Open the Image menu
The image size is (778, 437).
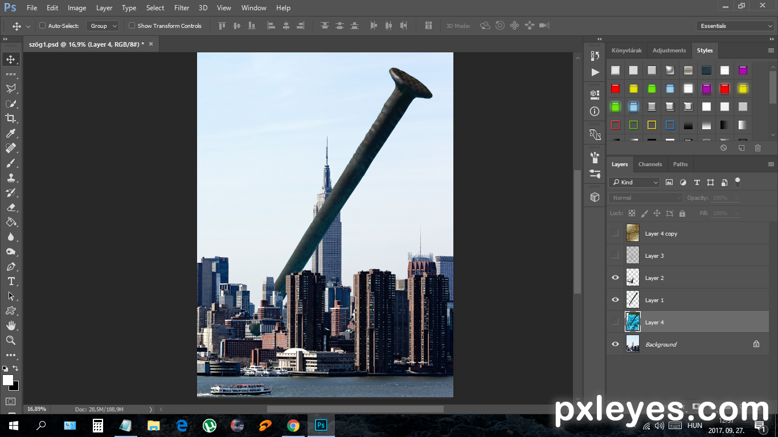point(77,8)
